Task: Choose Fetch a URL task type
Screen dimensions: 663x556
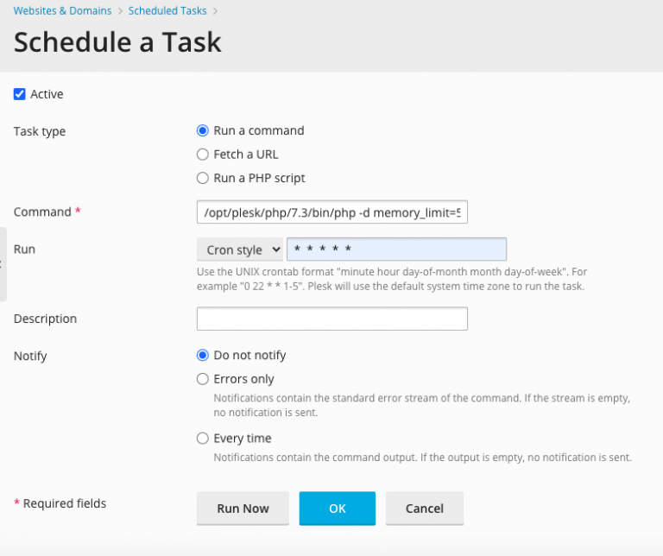Action: tap(203, 155)
